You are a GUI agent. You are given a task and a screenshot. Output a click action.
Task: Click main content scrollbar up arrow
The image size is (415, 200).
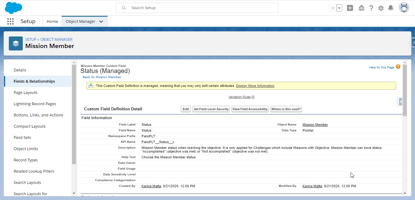404,62
